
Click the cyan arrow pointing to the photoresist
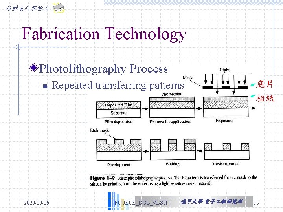coord(253,96)
